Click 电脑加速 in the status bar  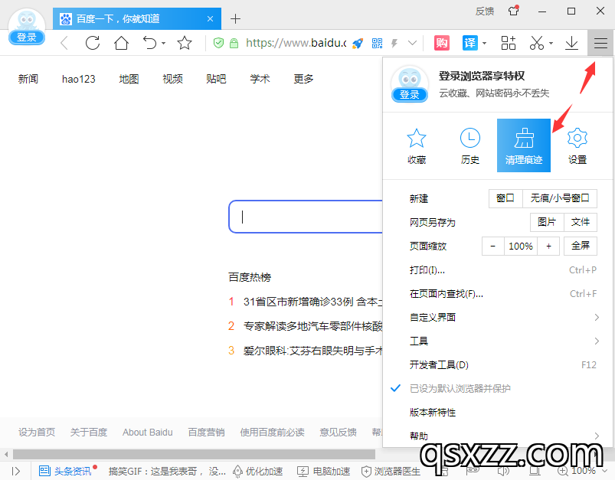click(x=323, y=471)
